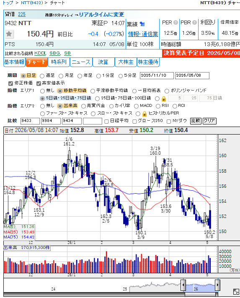
Task: Click the lock icon for custom moving averages
Action: (x=164, y=98)
